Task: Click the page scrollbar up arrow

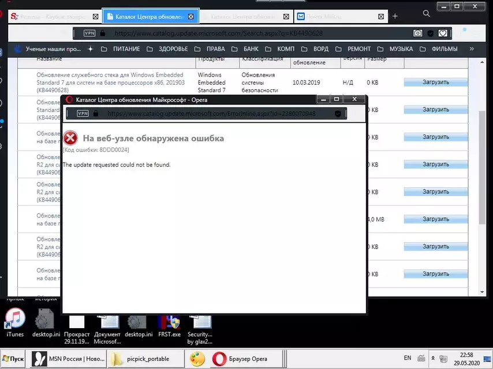Action: 482,62
